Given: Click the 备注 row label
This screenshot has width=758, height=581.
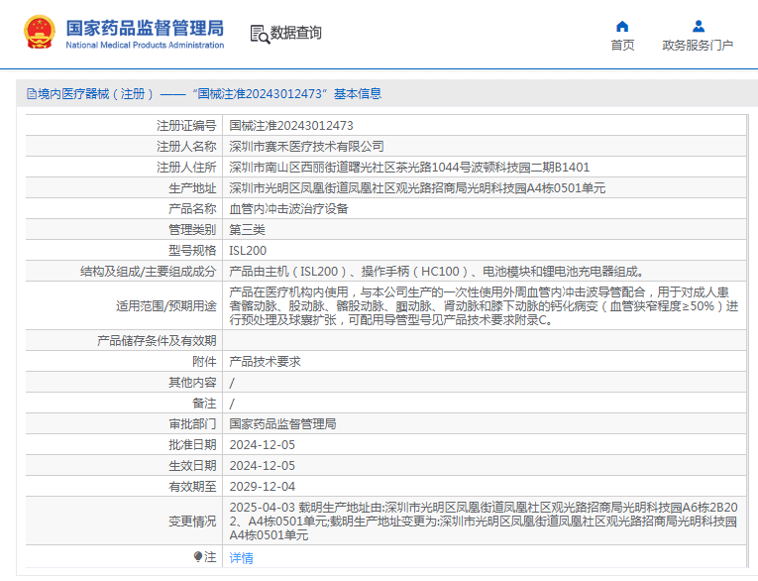Looking at the screenshot, I should point(204,404).
